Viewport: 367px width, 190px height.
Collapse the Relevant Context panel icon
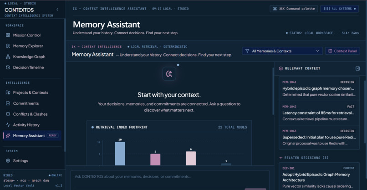tap(357, 68)
